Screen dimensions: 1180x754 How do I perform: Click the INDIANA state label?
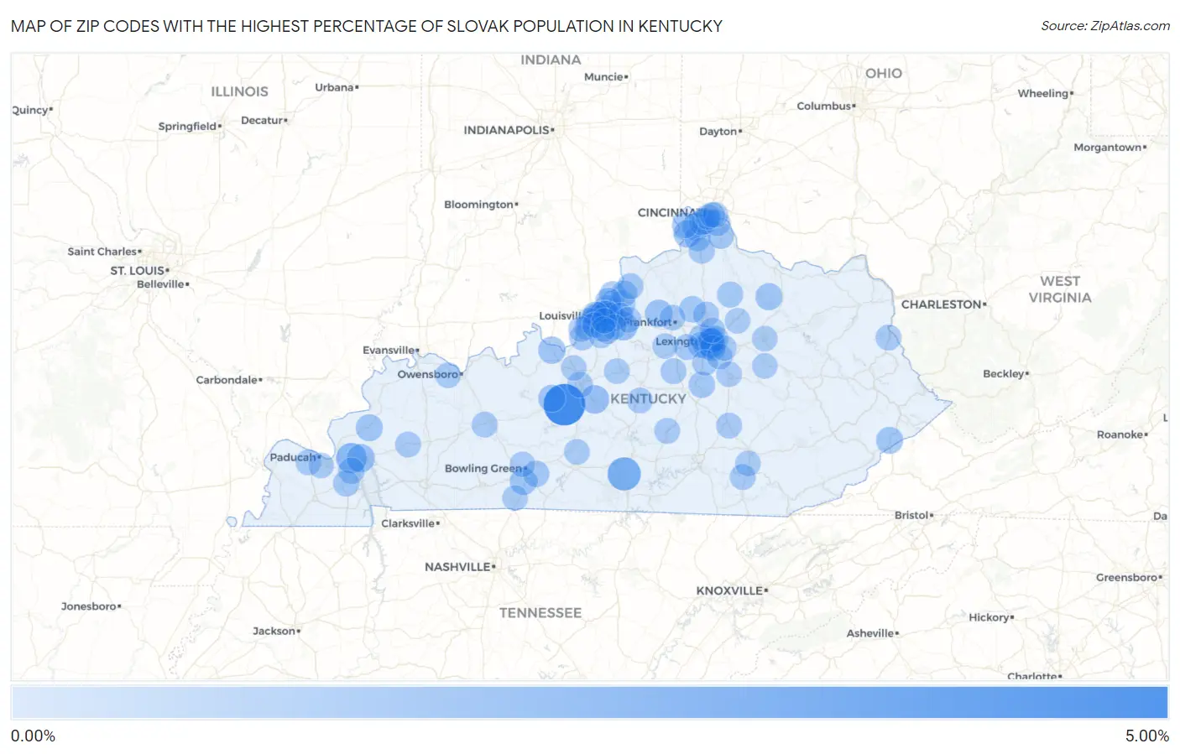point(551,60)
